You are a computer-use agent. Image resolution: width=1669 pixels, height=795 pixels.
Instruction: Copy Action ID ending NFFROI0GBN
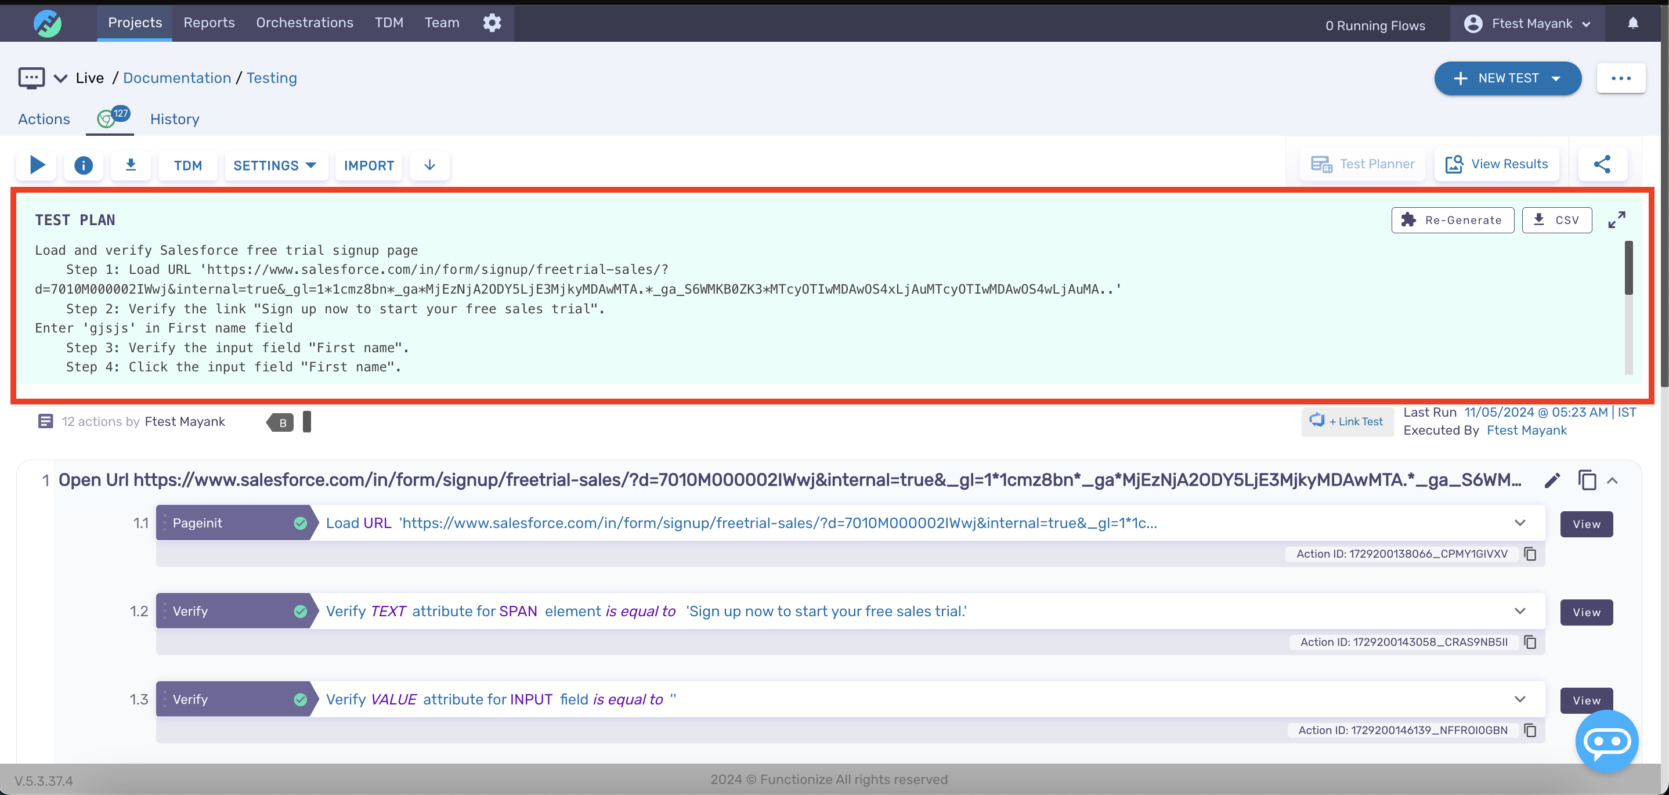pos(1530,729)
